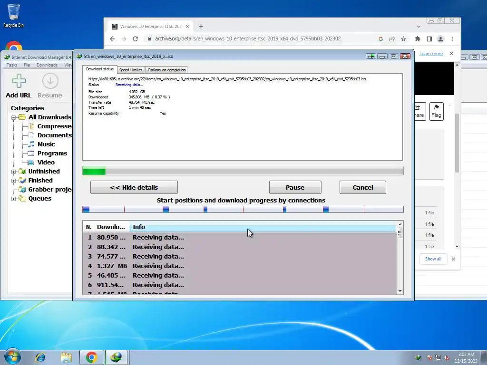Open the Options on completion tab
Viewport: 487px width, 365px height.
166,70
